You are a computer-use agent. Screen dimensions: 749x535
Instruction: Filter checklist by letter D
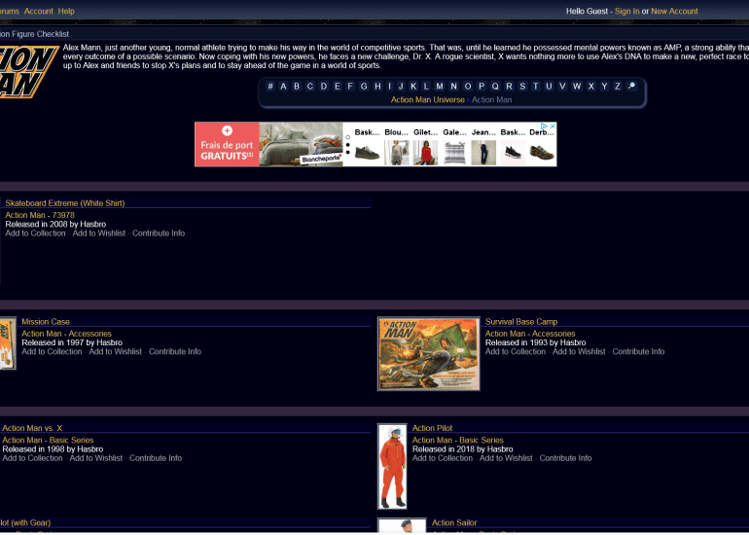(x=324, y=87)
